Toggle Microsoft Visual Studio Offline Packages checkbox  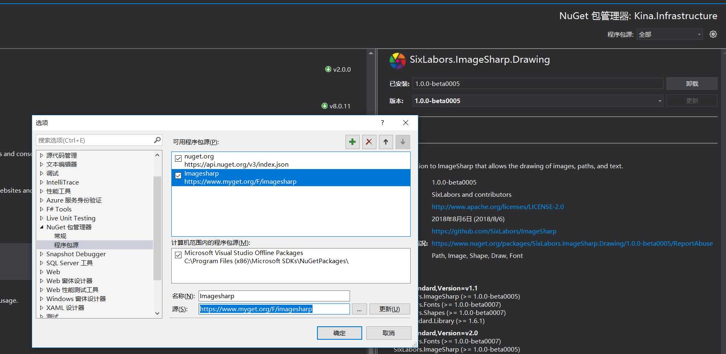(178, 255)
